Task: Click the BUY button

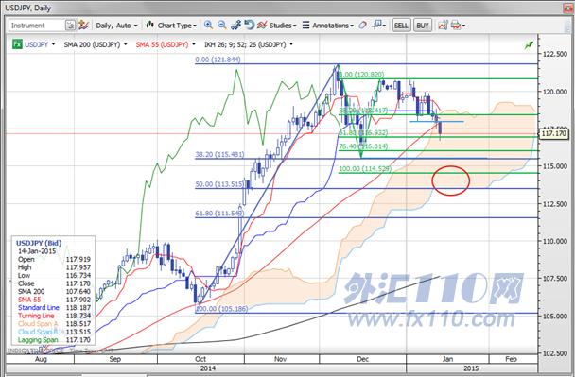Action: pos(423,26)
